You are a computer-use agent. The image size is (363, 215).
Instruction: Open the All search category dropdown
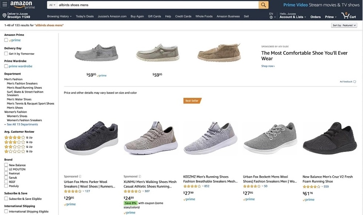pyautogui.click(x=52, y=5)
